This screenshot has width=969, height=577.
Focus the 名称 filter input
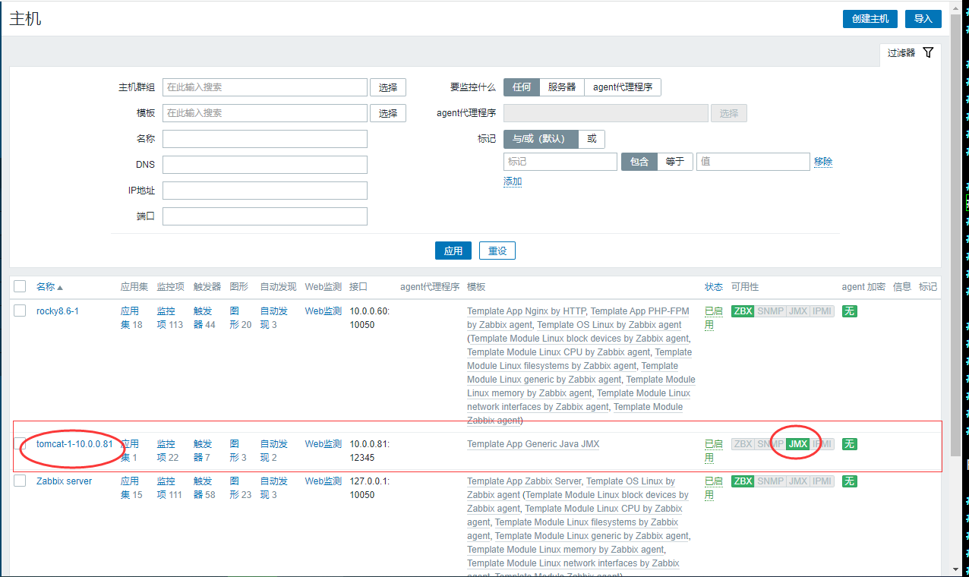265,139
